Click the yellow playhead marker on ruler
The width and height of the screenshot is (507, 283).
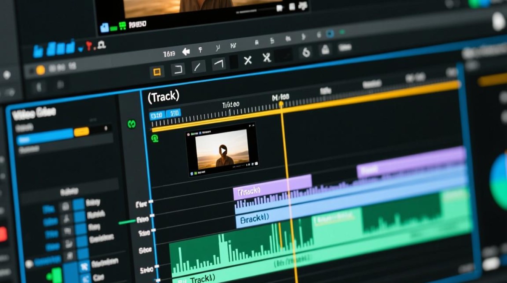coord(281,105)
